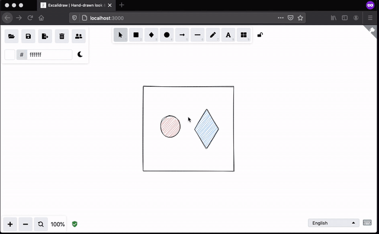Save page to Pocket
The width and height of the screenshot is (379, 234).
click(x=291, y=18)
